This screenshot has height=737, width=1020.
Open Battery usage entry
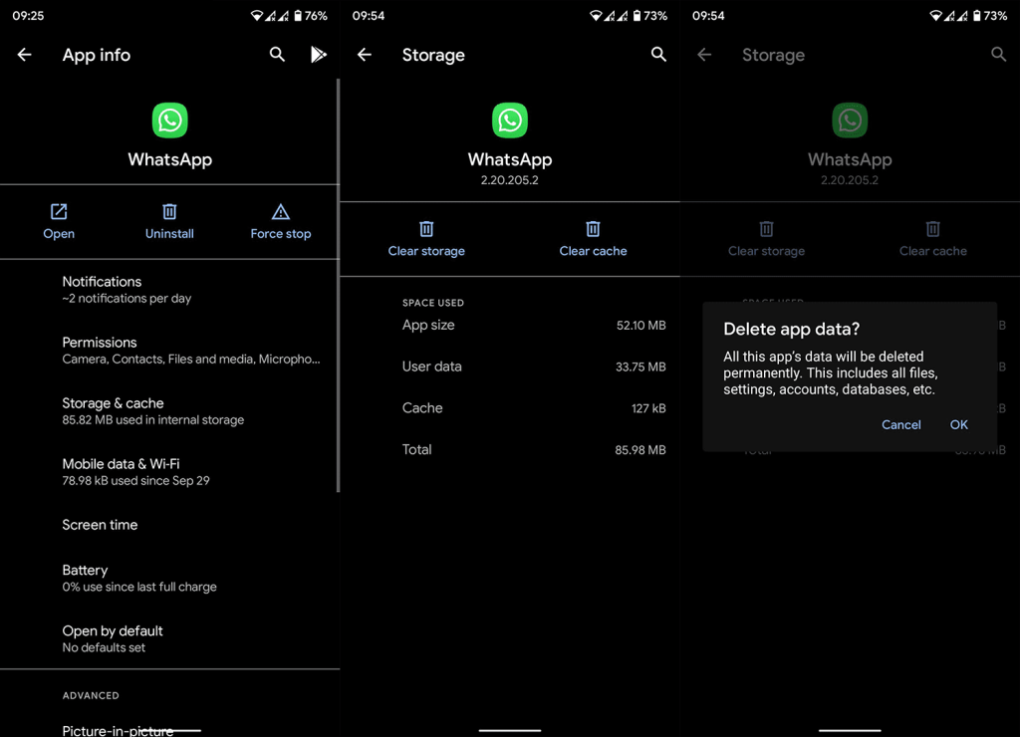pyautogui.click(x=169, y=578)
